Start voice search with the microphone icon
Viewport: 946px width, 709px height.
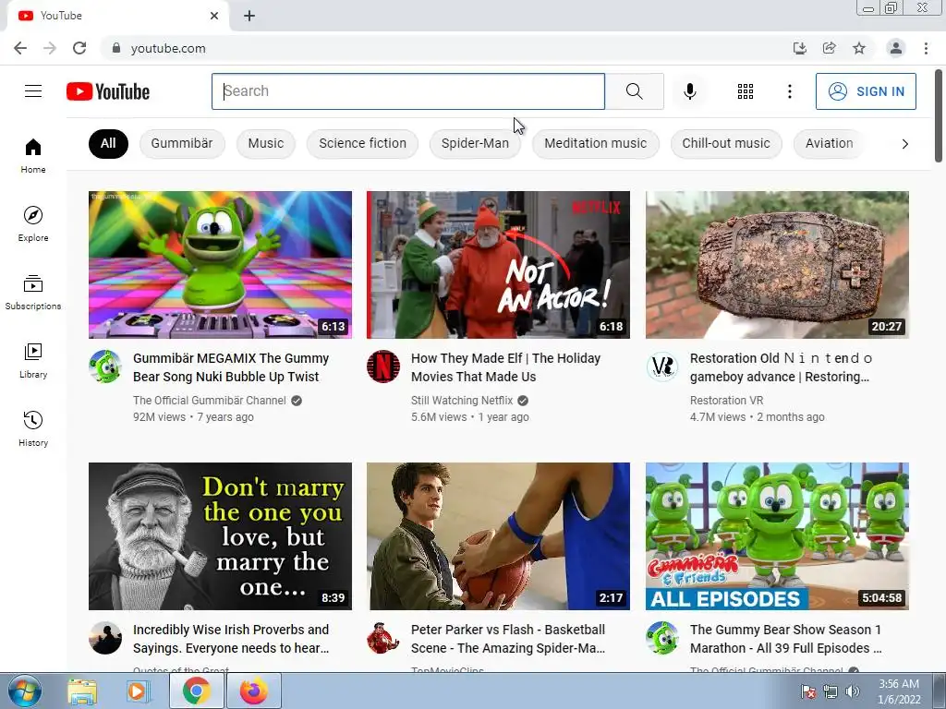[x=689, y=91]
